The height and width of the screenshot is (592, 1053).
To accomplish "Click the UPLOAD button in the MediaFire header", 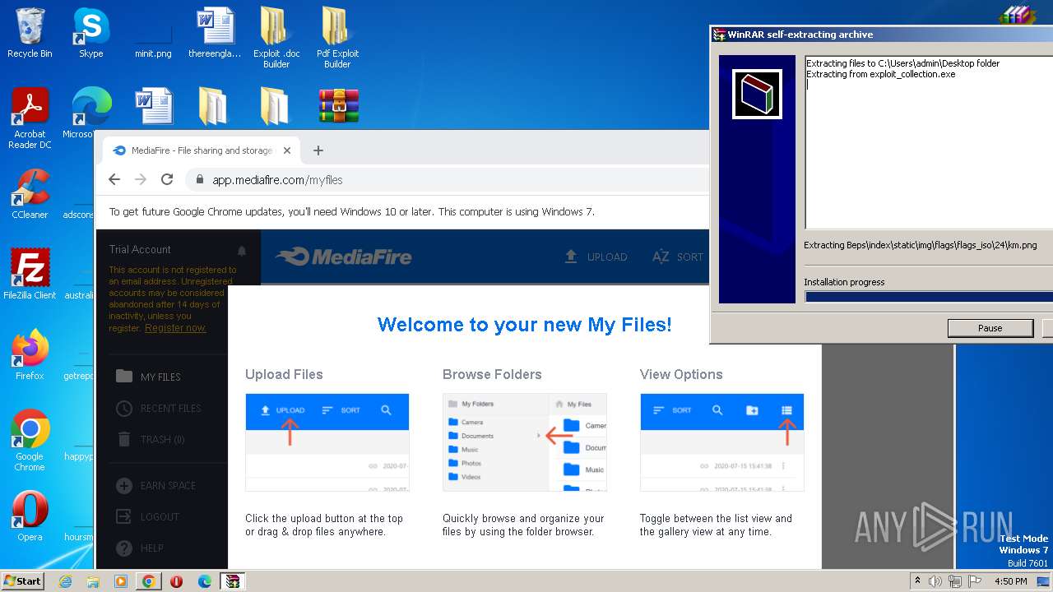I will click(x=596, y=257).
